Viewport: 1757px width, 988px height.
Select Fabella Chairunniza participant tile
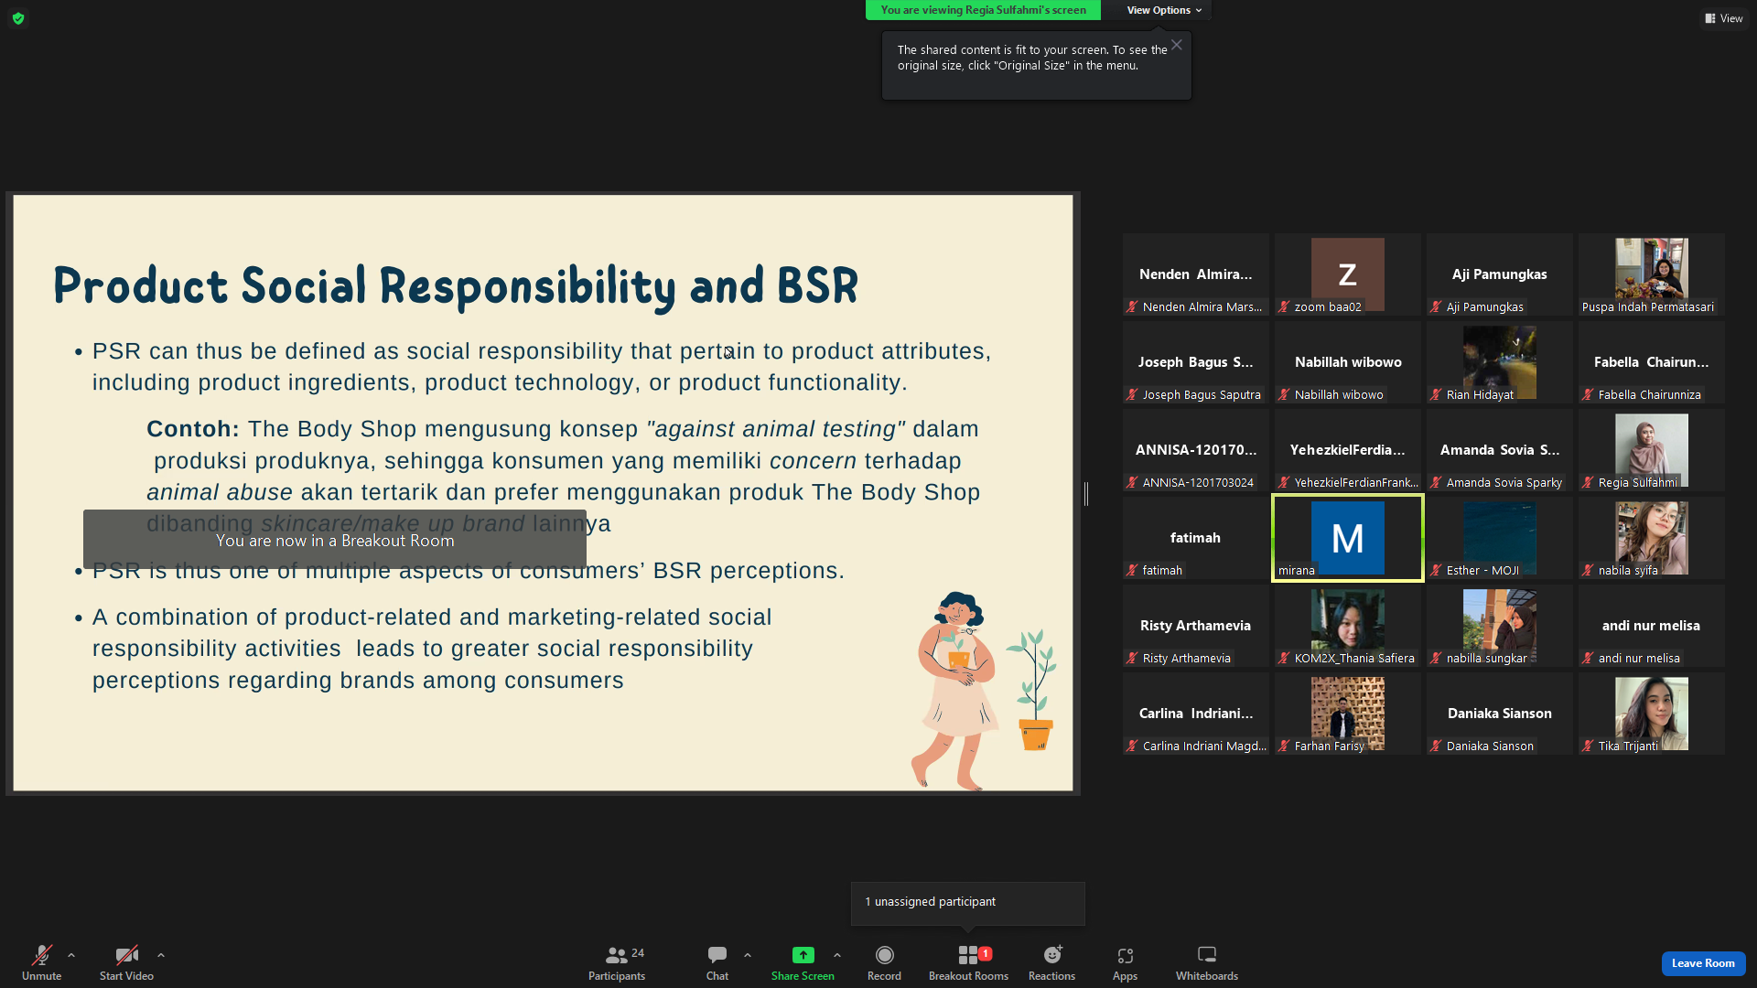(x=1652, y=362)
